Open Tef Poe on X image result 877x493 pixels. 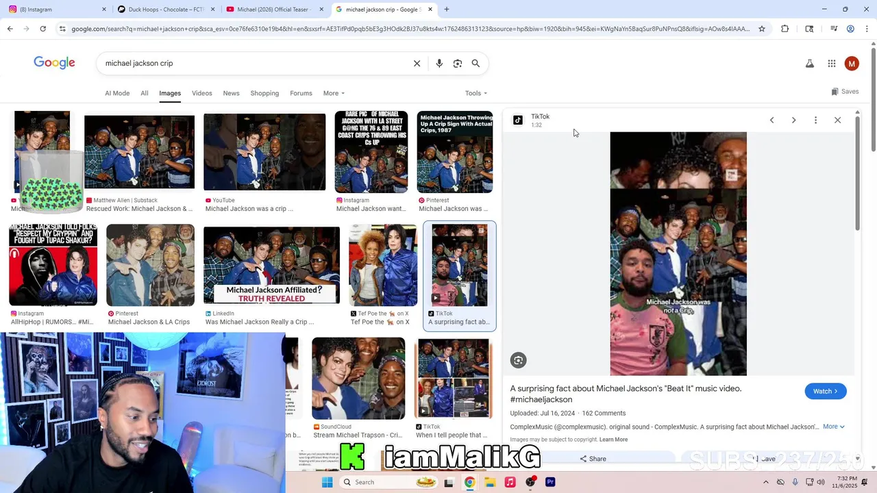[x=383, y=265]
